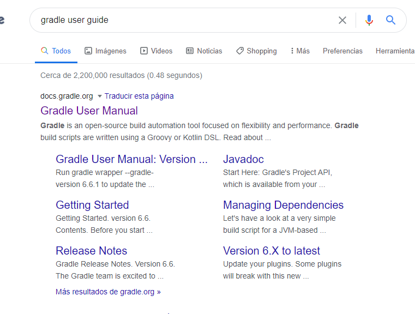Click the blue magnifier search icon
This screenshot has width=415, height=314.
click(390, 20)
